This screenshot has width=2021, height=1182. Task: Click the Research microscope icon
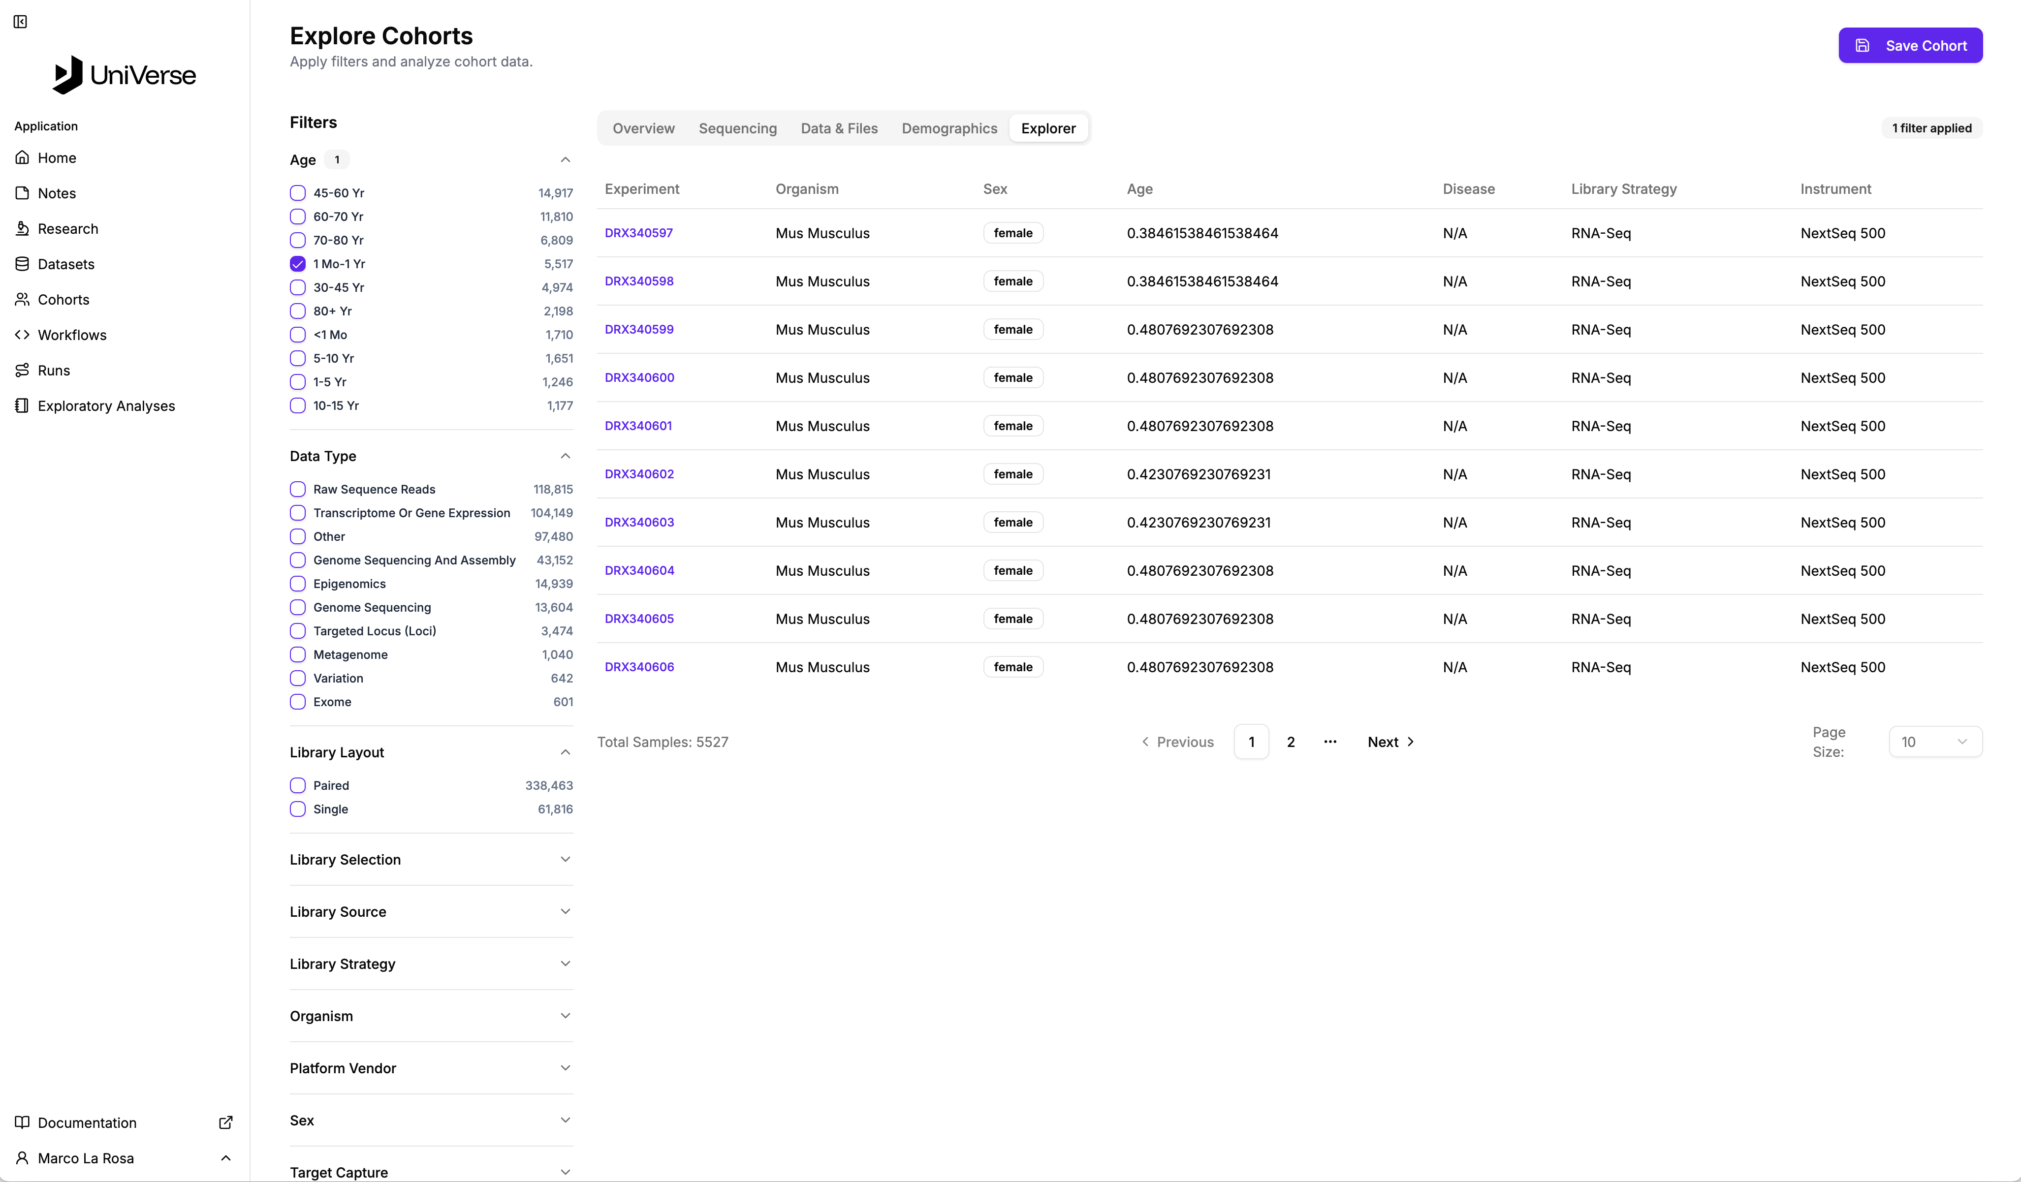point(23,228)
